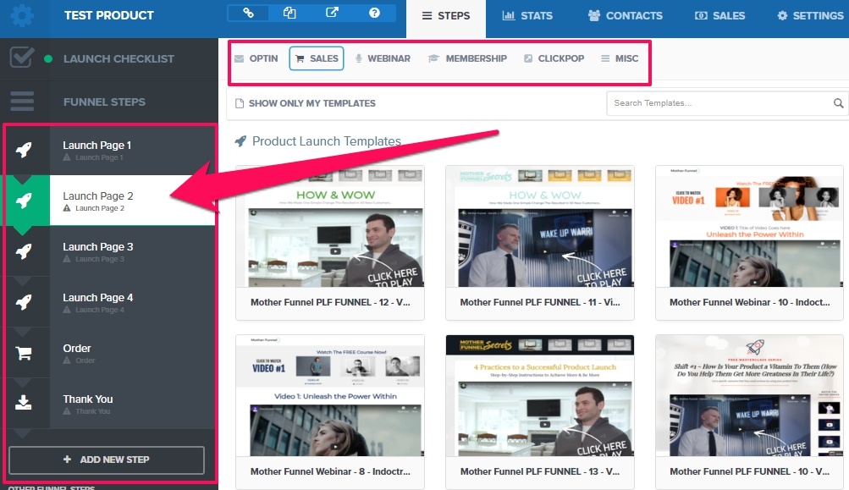Click rocket icon of Launch Page 4
The image size is (849, 490).
pos(24,302)
